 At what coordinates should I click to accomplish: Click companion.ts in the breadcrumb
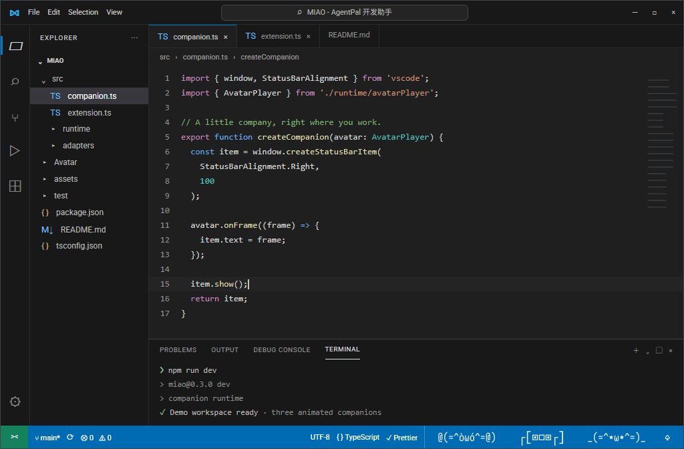(205, 57)
